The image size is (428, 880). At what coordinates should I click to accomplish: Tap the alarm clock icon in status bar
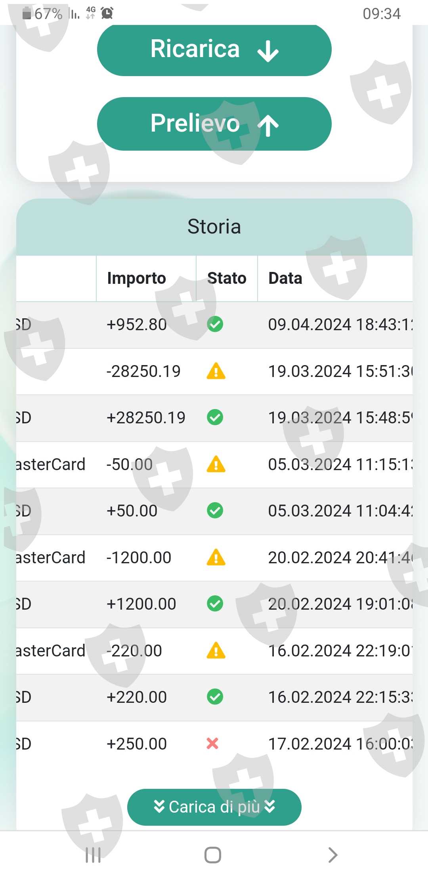click(x=107, y=13)
